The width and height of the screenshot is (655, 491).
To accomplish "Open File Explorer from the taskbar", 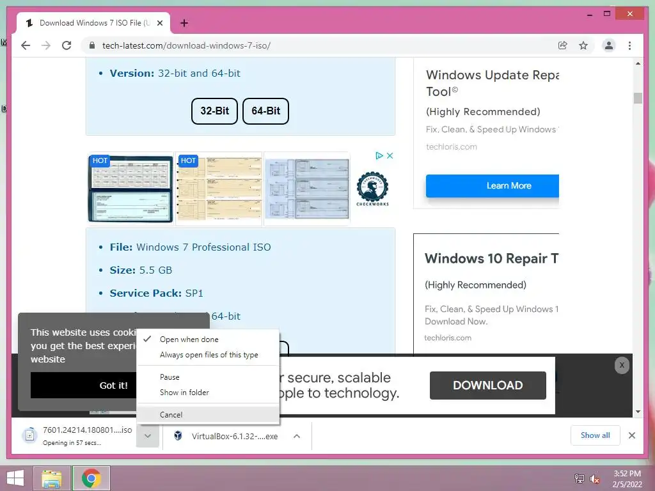I will (x=52, y=478).
